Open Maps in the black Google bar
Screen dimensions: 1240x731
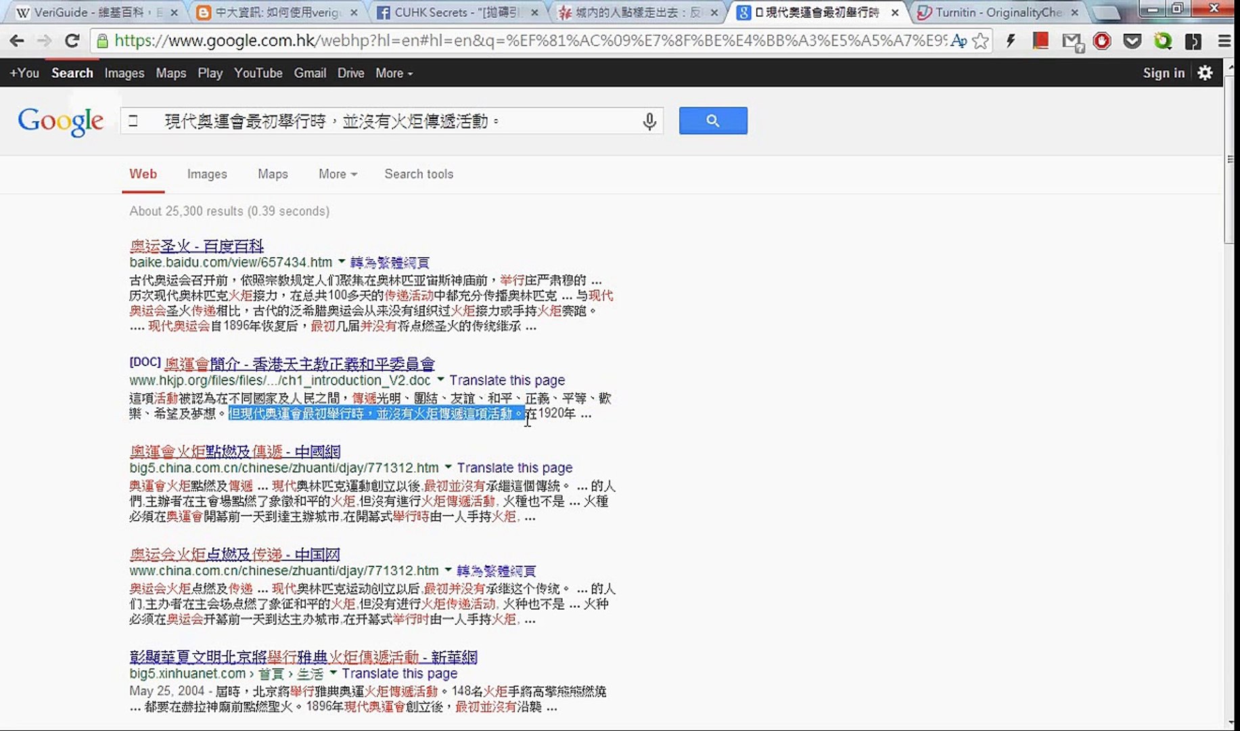pos(171,73)
